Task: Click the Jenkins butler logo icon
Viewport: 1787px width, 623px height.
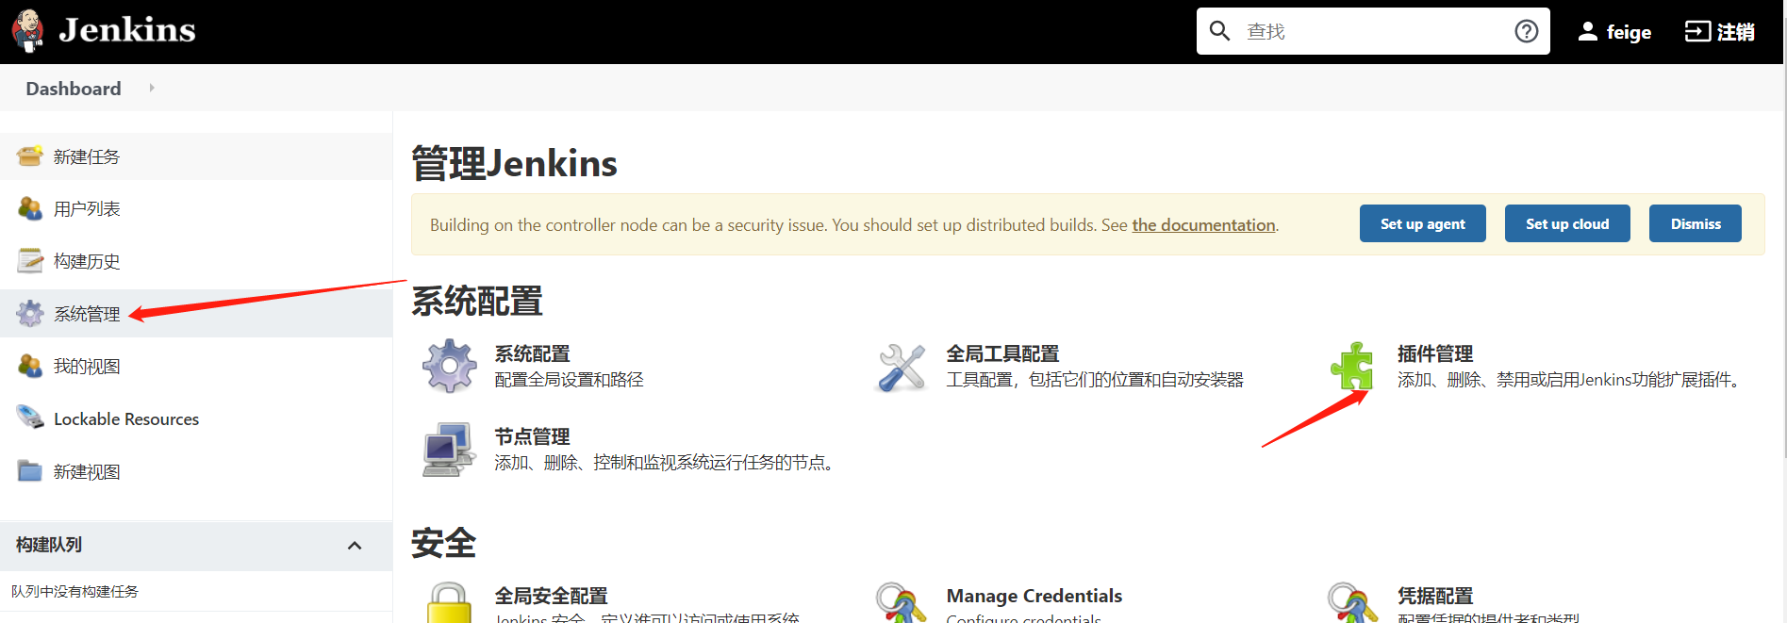Action: pyautogui.click(x=28, y=31)
